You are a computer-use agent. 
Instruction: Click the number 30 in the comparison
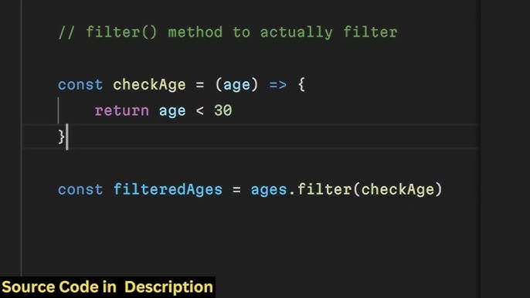[223, 110]
